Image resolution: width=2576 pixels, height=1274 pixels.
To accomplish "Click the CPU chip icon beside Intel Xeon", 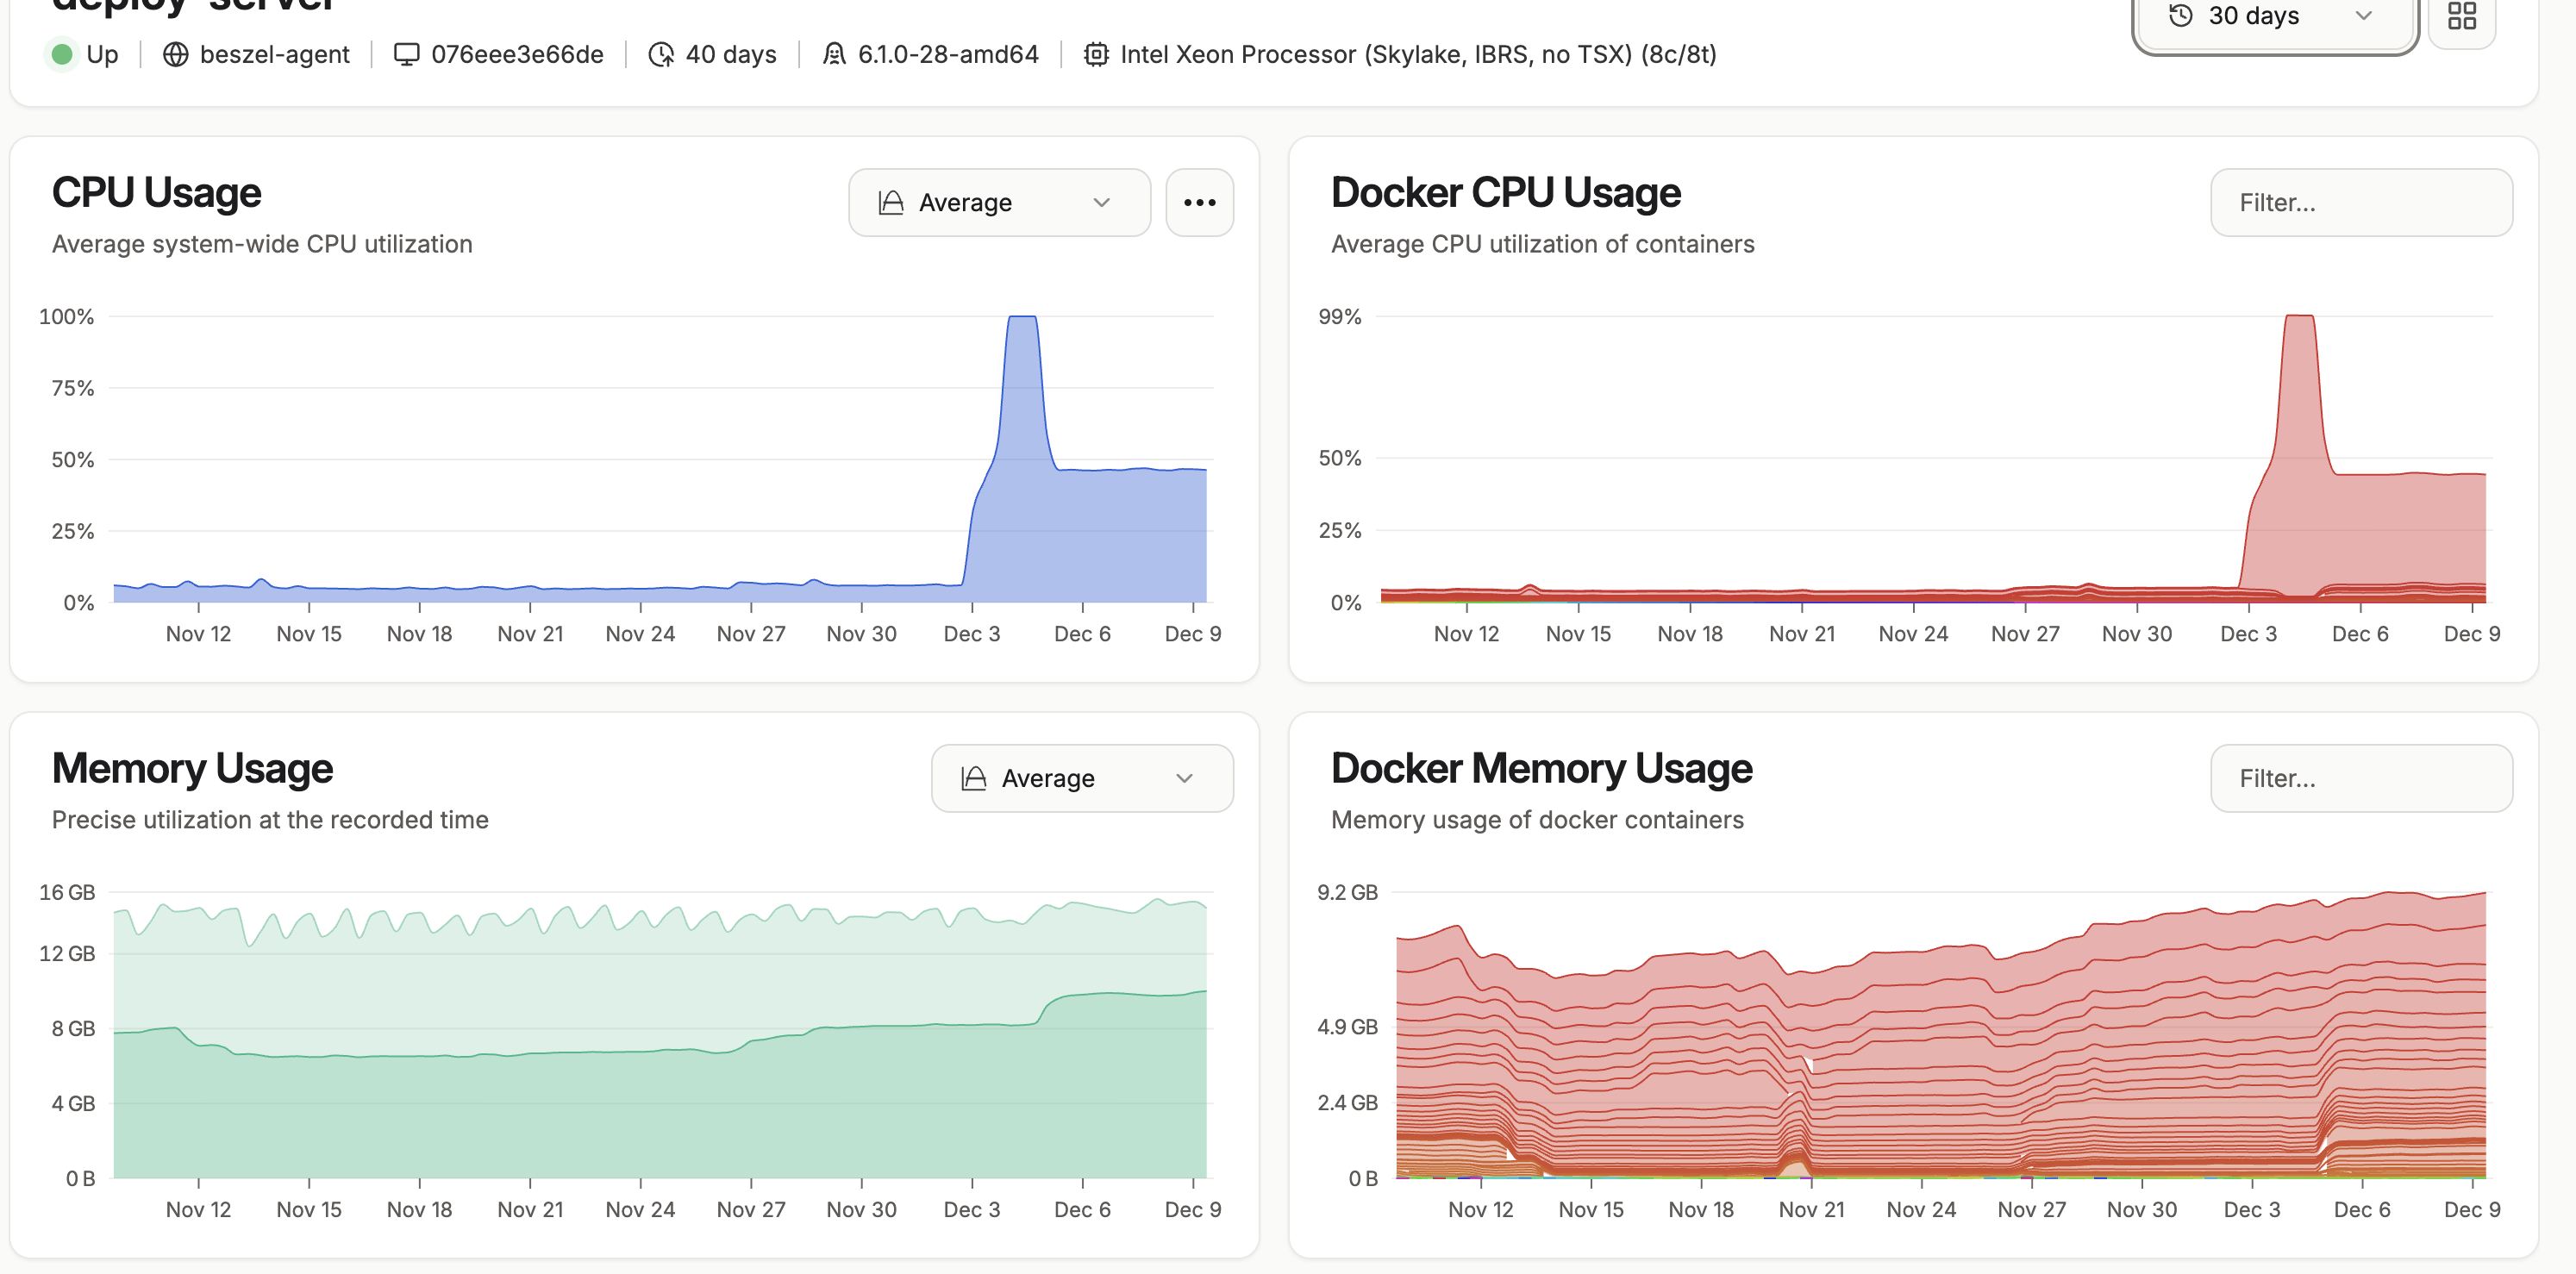I will 1096,54.
